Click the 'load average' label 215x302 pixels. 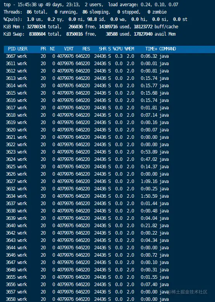[x=122, y=4]
